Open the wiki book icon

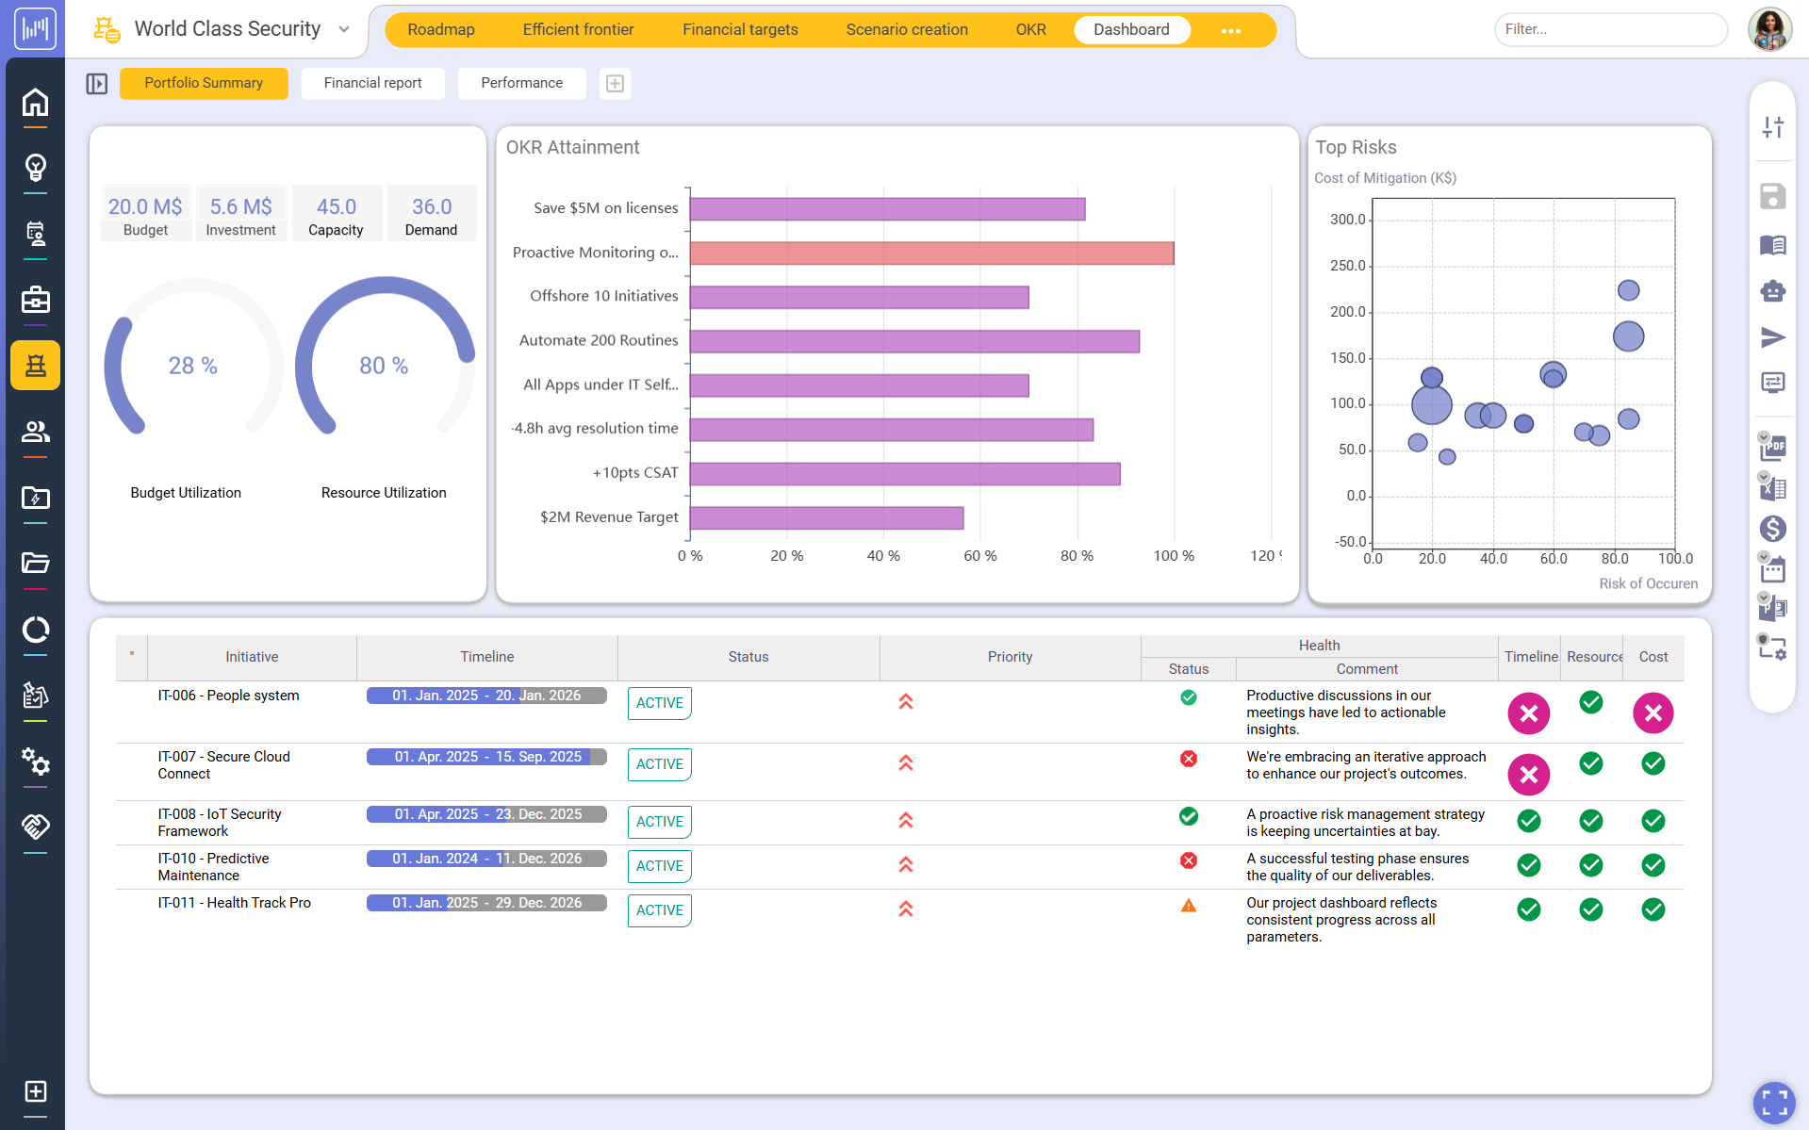pos(1773,245)
